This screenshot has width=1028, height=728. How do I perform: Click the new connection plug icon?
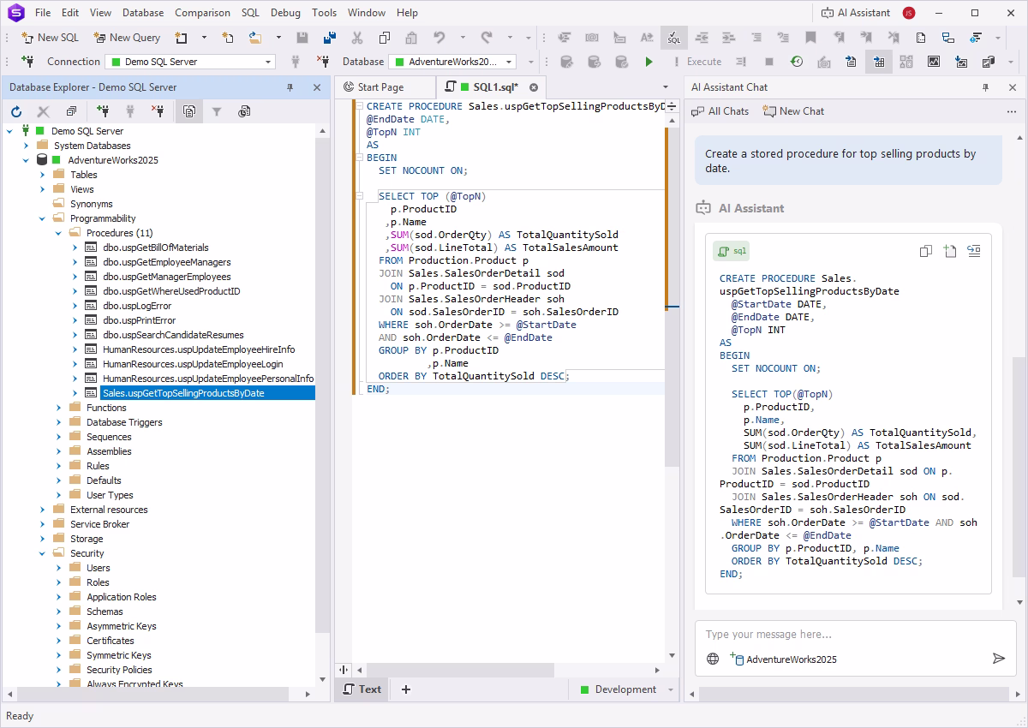tap(27, 62)
